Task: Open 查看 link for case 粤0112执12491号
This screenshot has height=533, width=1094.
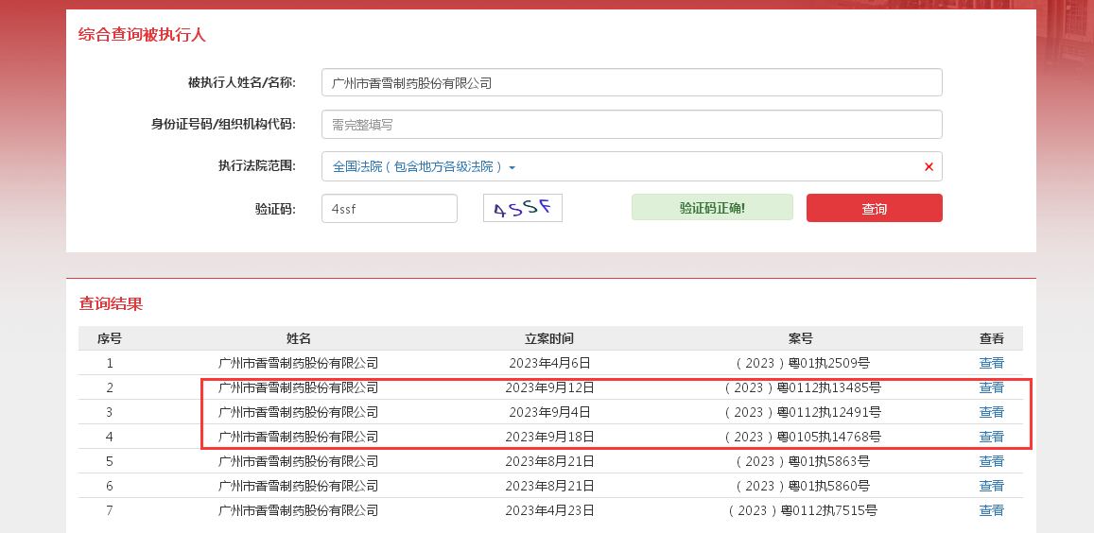Action: coord(992,412)
